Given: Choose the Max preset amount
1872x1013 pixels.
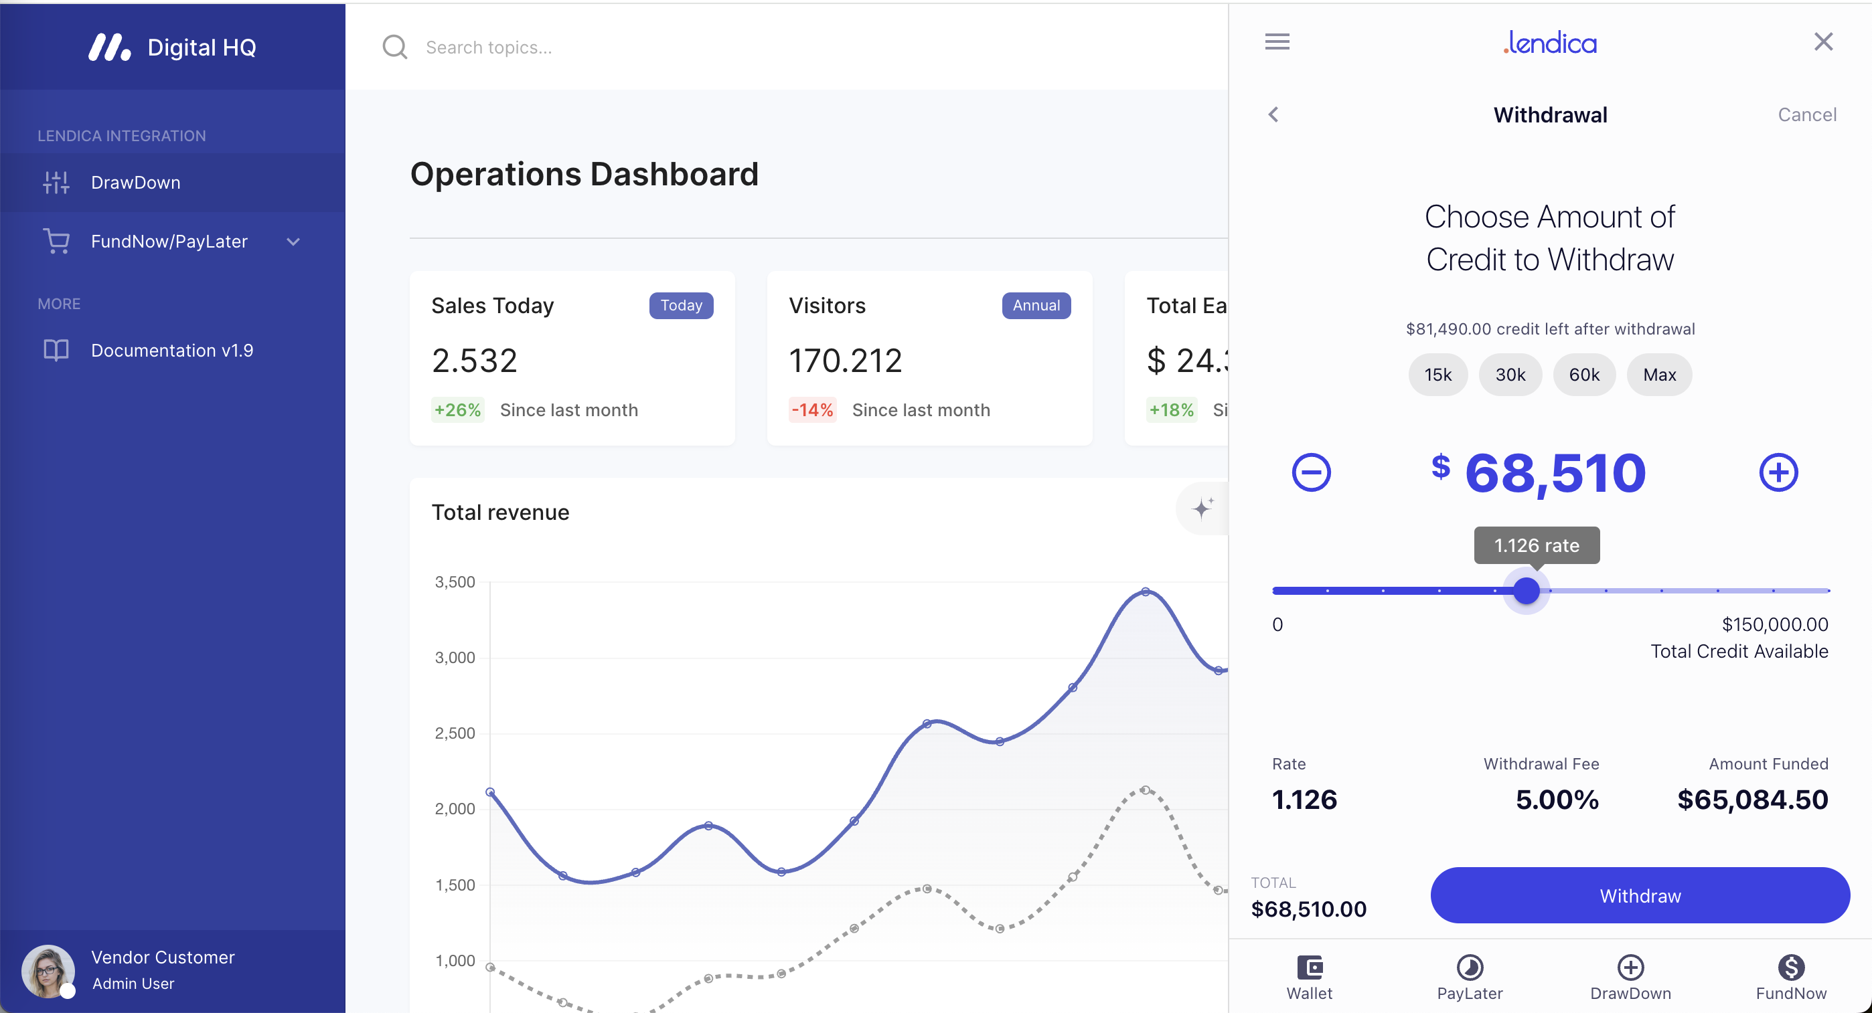Looking at the screenshot, I should click(x=1659, y=375).
